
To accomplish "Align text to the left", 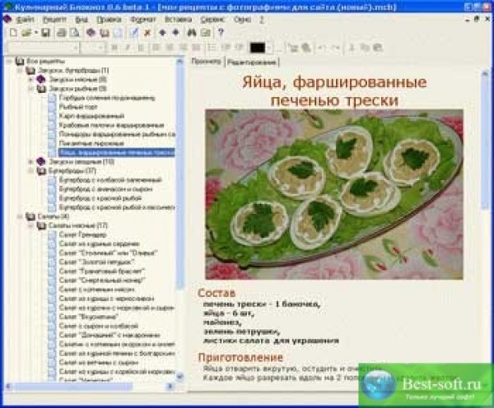I will [x=156, y=48].
